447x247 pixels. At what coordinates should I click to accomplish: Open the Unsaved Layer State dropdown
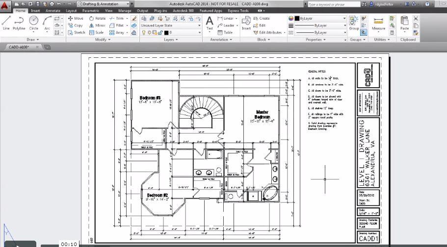171,25
